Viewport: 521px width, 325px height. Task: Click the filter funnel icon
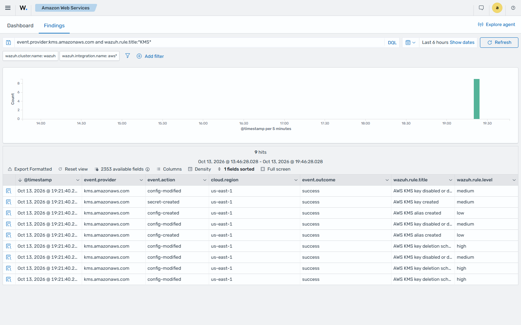pos(128,56)
